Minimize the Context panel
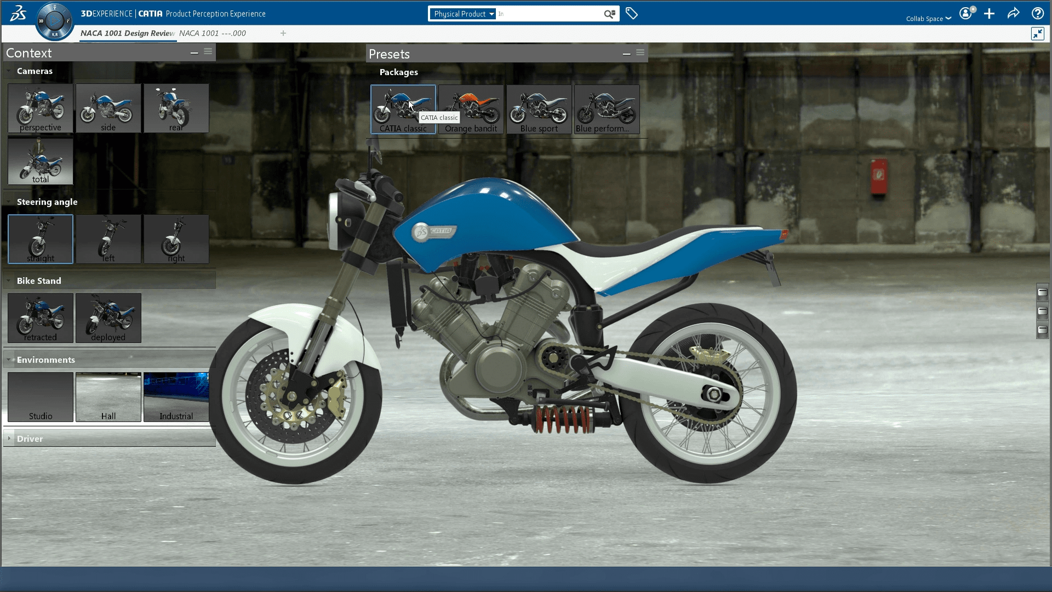 (194, 53)
